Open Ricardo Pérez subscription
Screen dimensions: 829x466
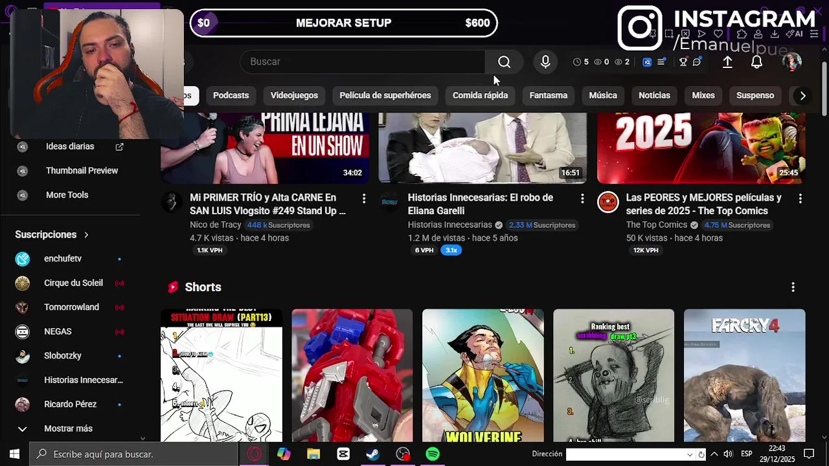(x=70, y=405)
